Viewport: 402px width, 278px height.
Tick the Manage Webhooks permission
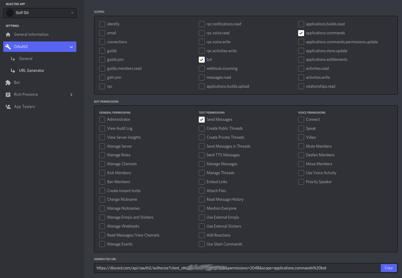[102, 226]
